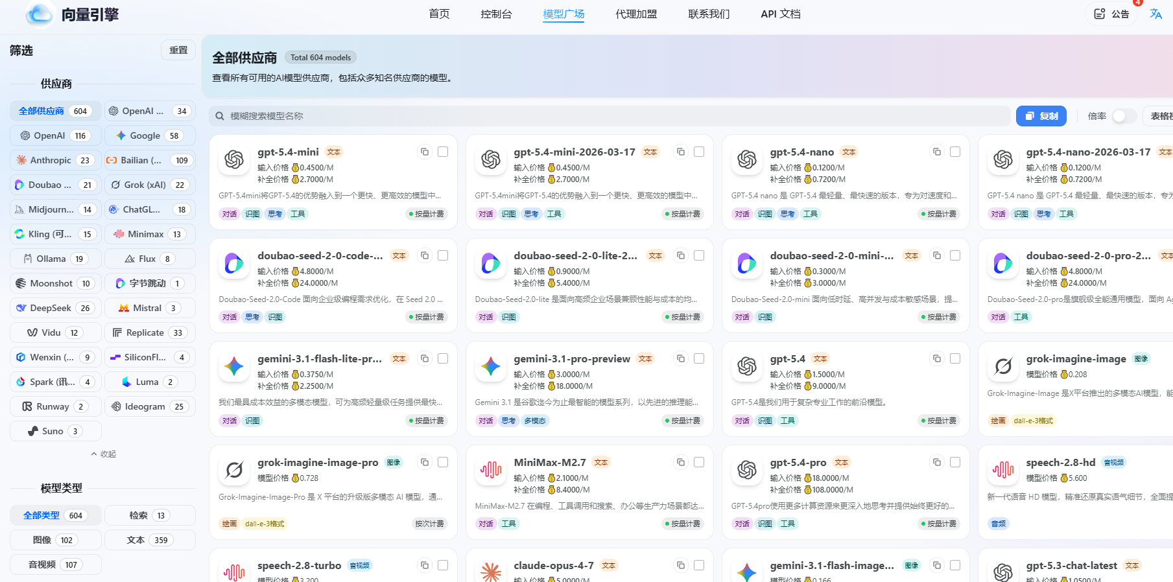Click the search magnifier icon

click(x=220, y=116)
